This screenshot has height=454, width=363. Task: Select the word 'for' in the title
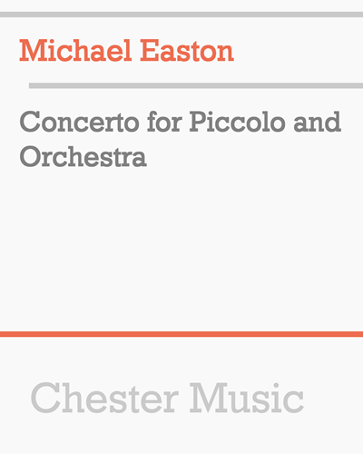click(164, 122)
